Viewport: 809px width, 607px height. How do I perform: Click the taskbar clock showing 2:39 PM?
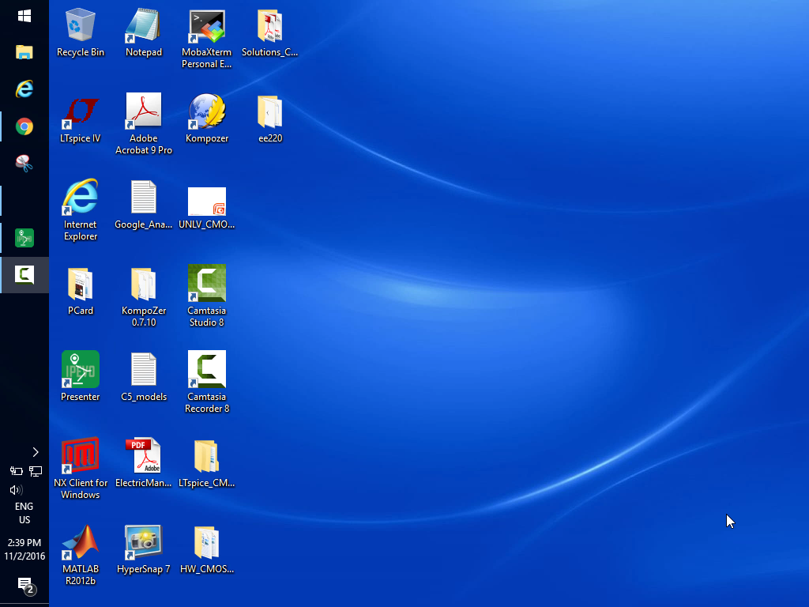(24, 549)
